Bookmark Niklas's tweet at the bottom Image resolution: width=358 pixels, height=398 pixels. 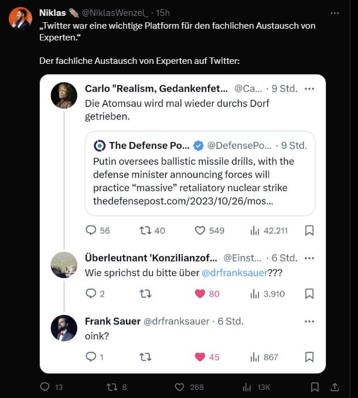tap(315, 387)
